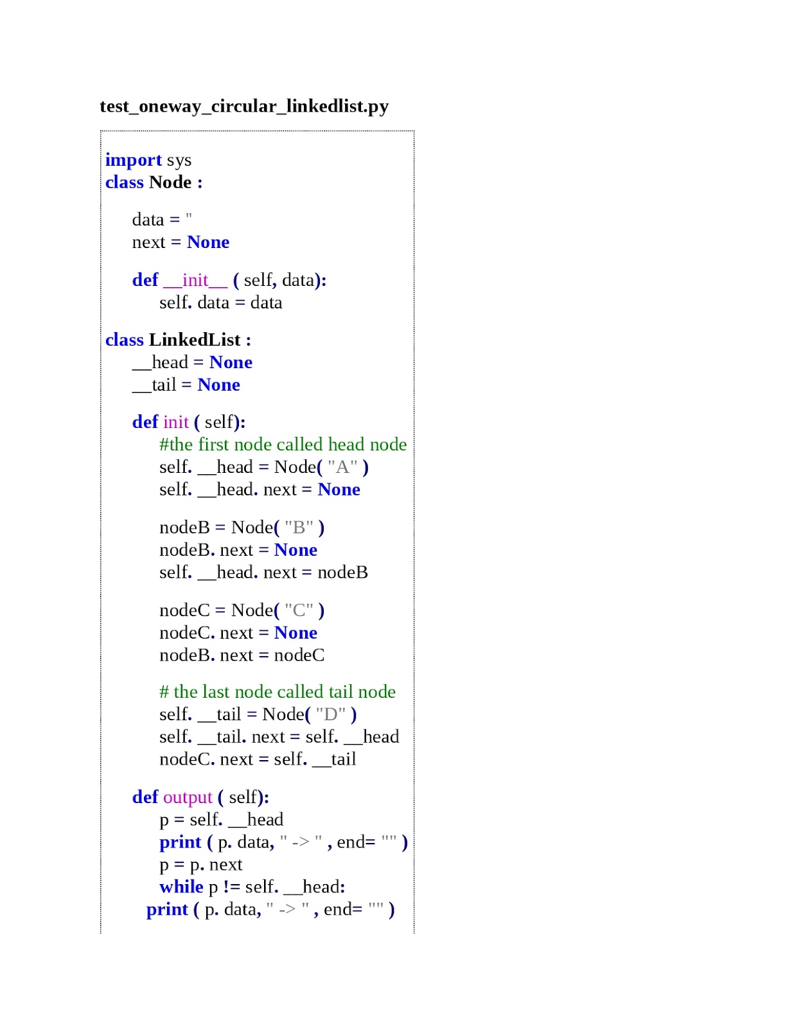Click the line 'nodeC = Node( "C" )'
Screen dimensions: 794x1028
click(x=242, y=610)
